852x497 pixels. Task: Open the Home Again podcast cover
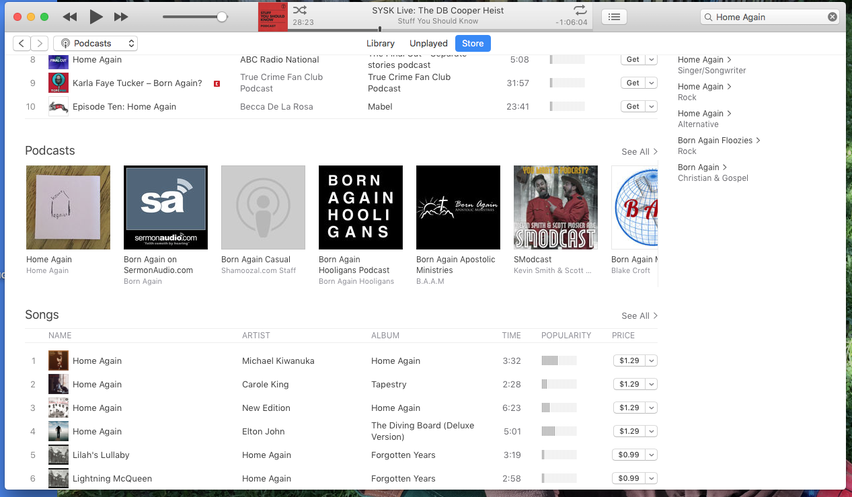tap(68, 207)
